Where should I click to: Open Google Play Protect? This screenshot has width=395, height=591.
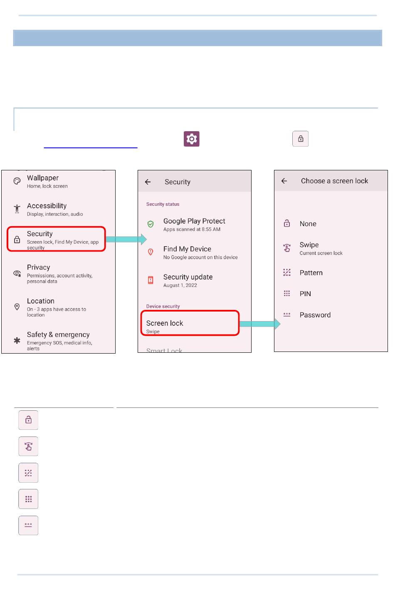point(194,224)
